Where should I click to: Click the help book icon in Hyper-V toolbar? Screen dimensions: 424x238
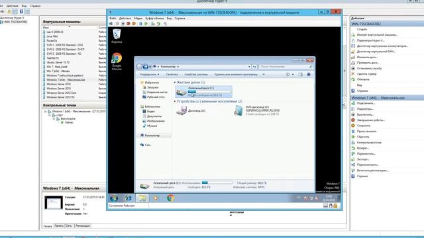click(x=21, y=12)
